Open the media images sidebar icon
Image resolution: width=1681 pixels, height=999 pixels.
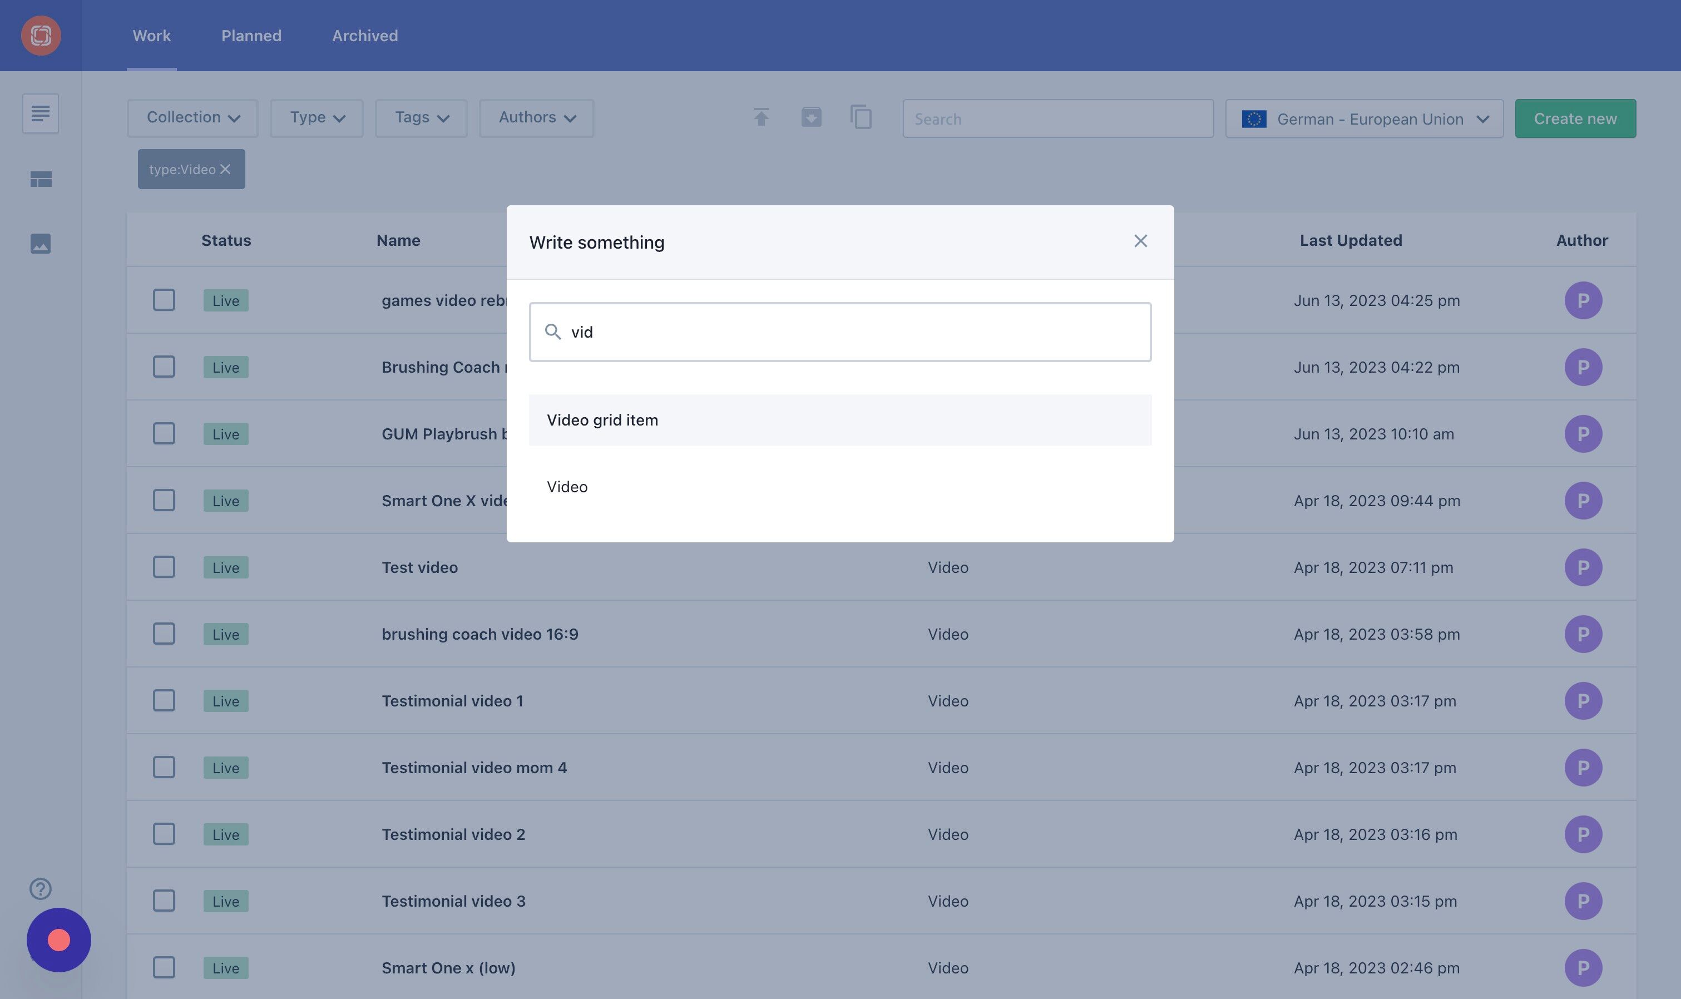[x=41, y=244]
